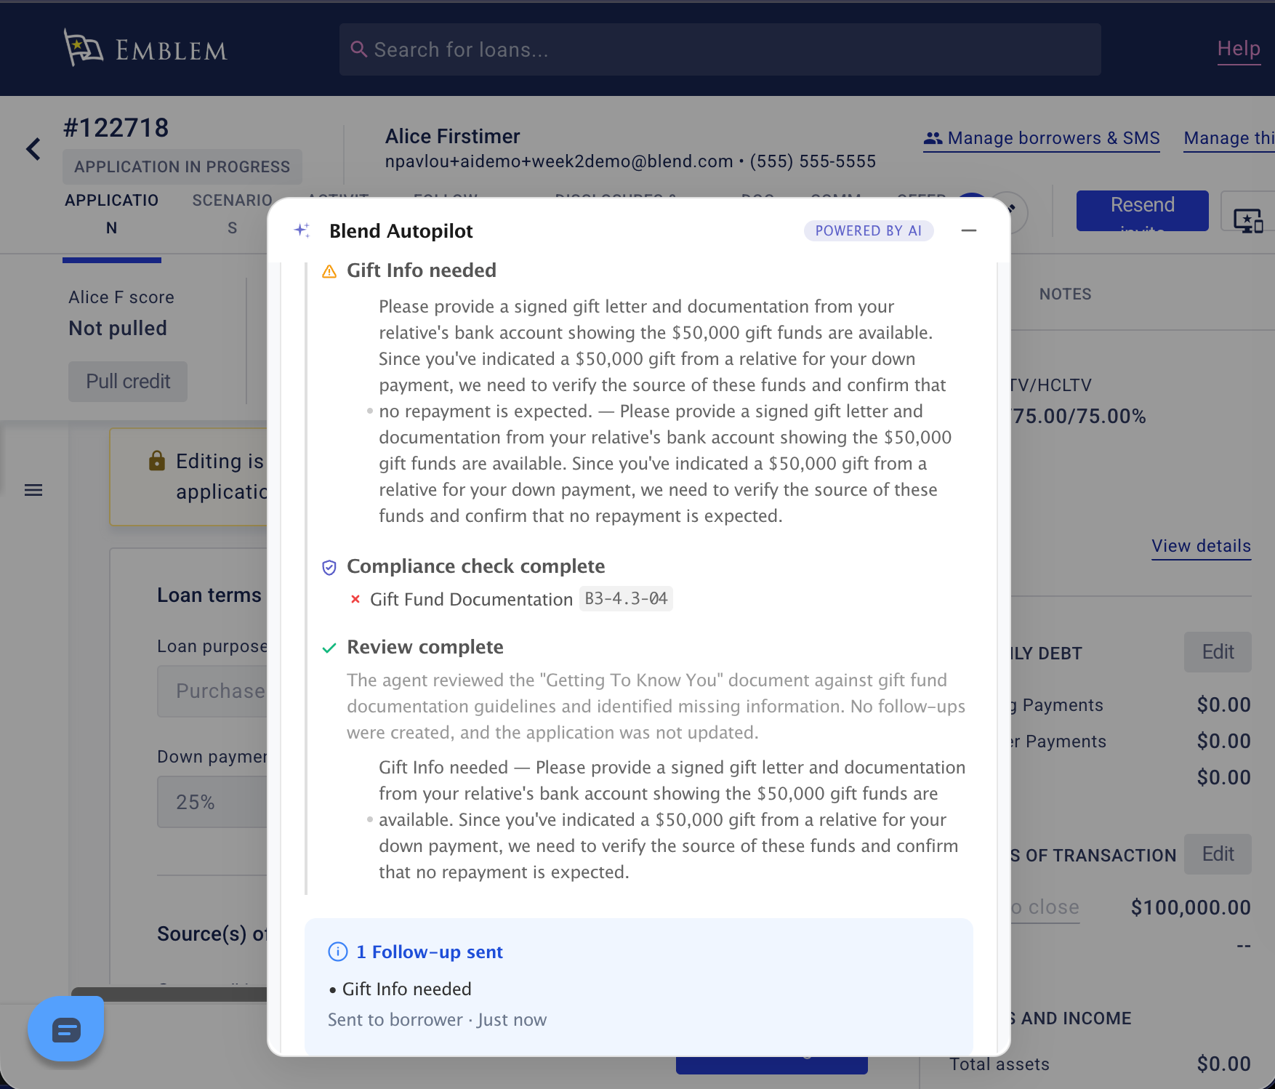Click the shield icon by Compliance check complete
This screenshot has height=1089, width=1275.
click(329, 567)
